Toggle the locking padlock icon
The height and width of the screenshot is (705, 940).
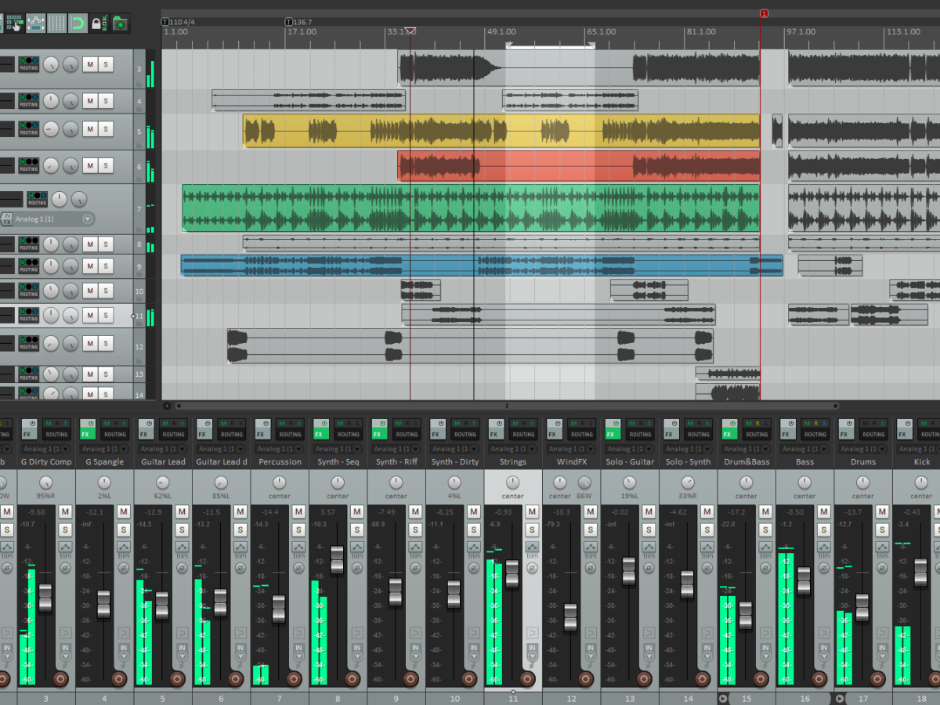point(97,23)
